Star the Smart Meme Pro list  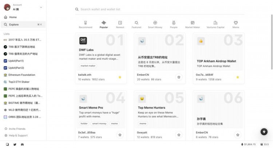(120, 135)
